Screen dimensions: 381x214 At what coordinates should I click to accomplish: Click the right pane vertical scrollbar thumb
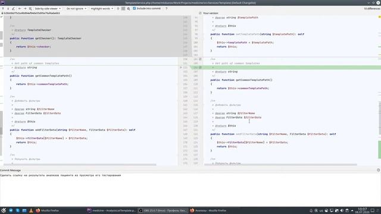tap(380, 118)
